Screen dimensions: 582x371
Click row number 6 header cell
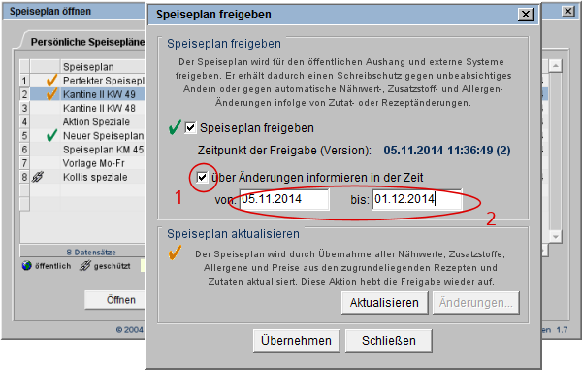pyautogui.click(x=24, y=149)
